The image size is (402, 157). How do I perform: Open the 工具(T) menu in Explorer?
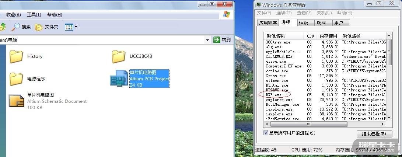click(x=34, y=15)
